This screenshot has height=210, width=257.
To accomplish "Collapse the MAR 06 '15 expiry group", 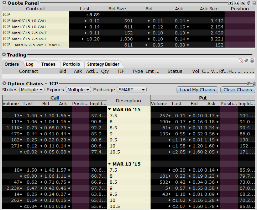I will 110,109.
